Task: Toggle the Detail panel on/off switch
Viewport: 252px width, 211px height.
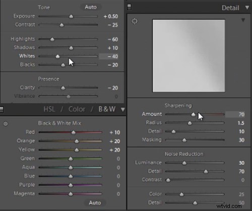Action: tap(129, 7)
